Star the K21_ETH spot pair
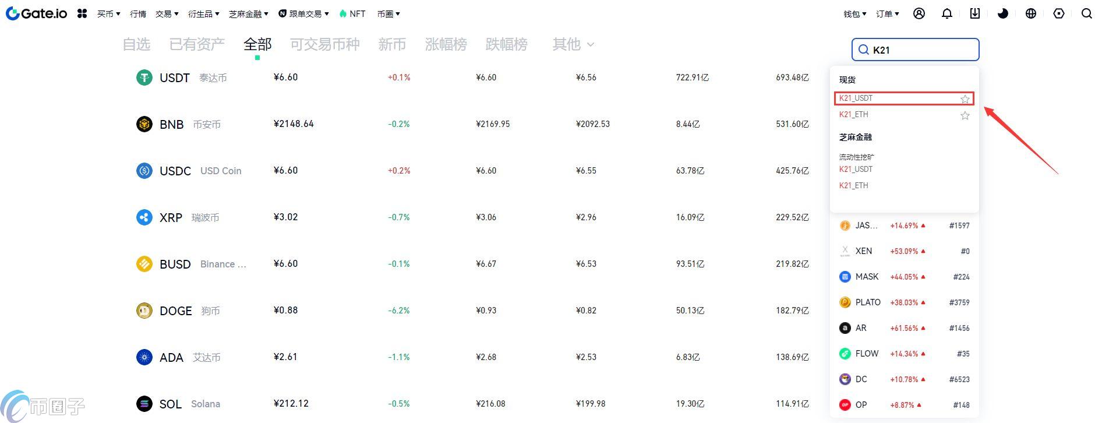The image size is (1102, 423). click(x=965, y=115)
